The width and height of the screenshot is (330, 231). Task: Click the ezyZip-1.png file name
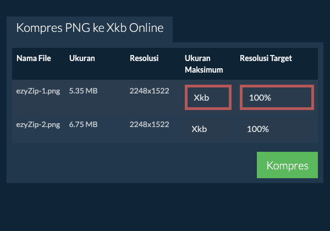click(38, 91)
